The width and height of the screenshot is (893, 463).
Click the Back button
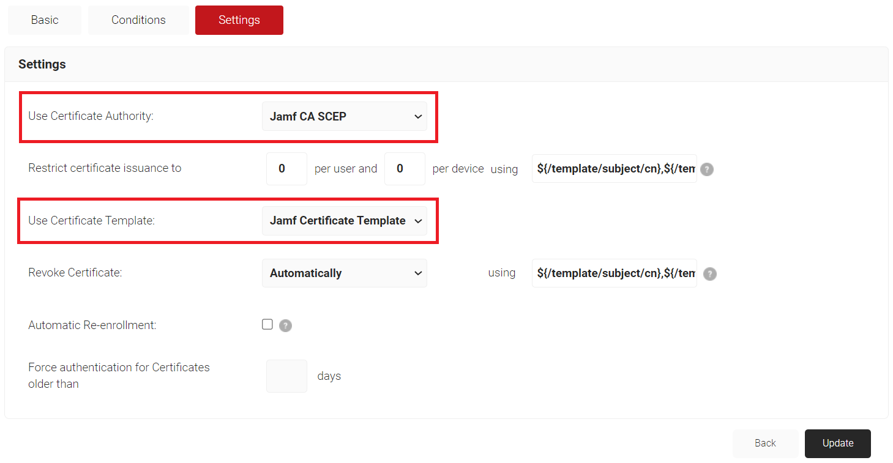click(x=765, y=443)
